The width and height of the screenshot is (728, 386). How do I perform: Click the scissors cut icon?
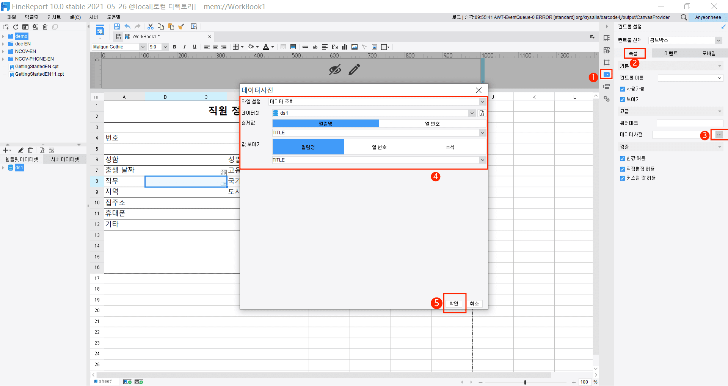pos(151,26)
